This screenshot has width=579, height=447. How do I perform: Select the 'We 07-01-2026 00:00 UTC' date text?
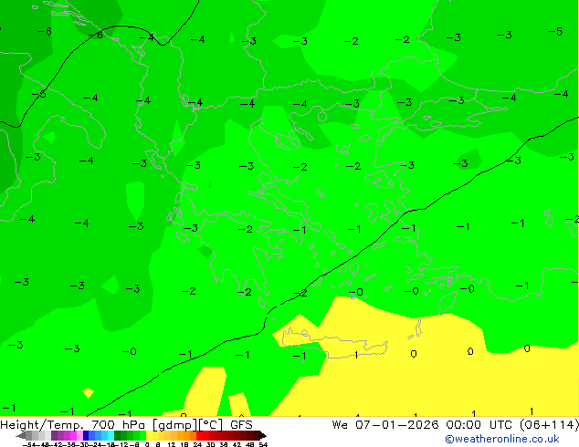tap(422, 425)
